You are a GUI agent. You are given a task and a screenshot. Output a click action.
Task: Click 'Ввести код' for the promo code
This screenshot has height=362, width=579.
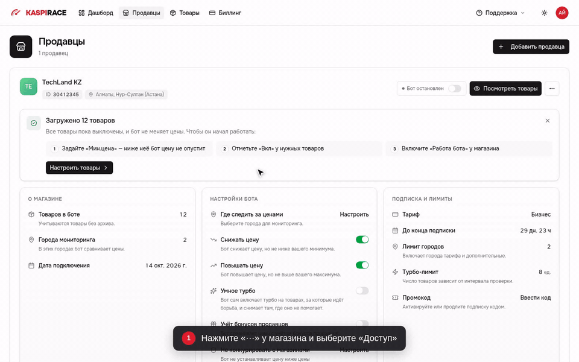[x=536, y=297]
